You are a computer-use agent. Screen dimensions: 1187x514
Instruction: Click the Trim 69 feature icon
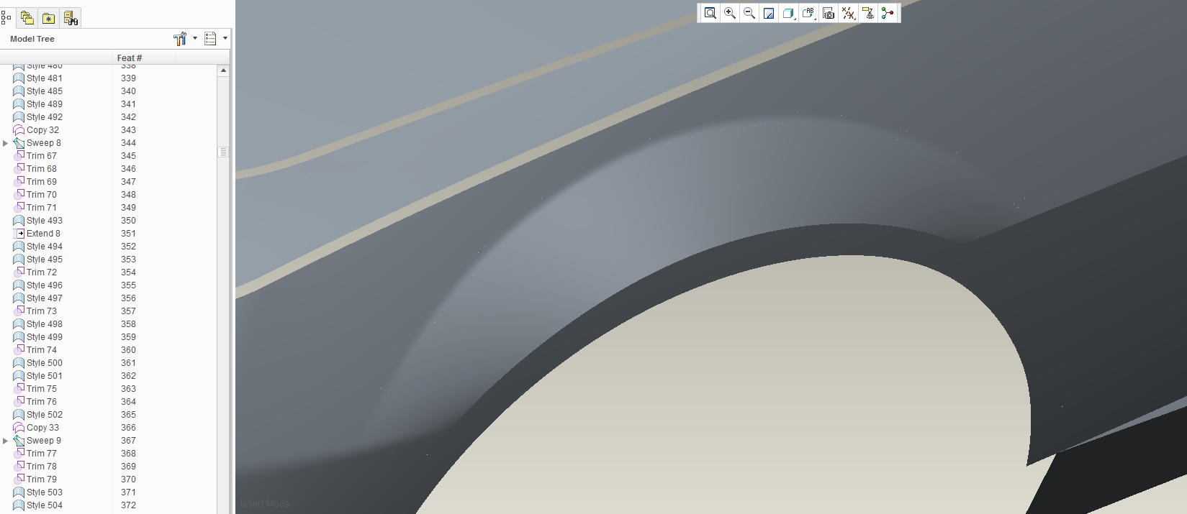(19, 182)
